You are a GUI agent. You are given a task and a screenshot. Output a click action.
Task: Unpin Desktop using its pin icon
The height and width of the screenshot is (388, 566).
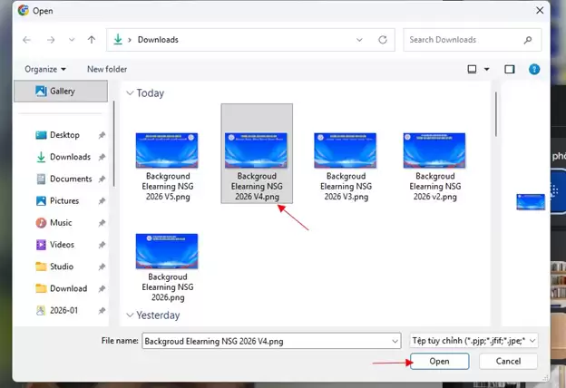pyautogui.click(x=102, y=135)
